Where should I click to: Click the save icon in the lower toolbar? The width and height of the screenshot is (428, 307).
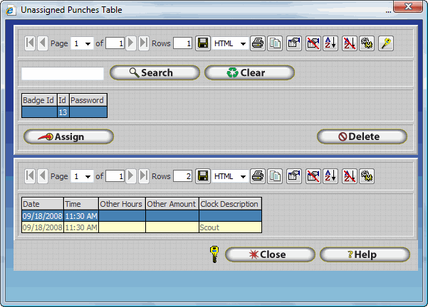pyautogui.click(x=202, y=176)
